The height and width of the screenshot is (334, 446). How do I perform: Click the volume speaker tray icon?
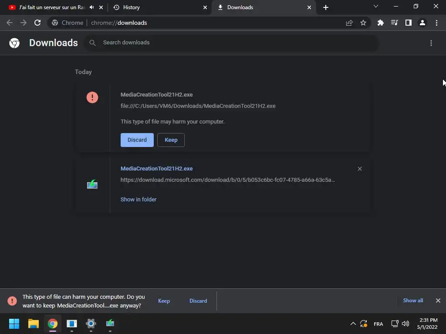405,324
